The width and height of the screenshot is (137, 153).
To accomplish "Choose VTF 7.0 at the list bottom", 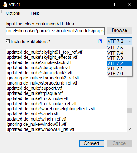I will click(119, 74).
